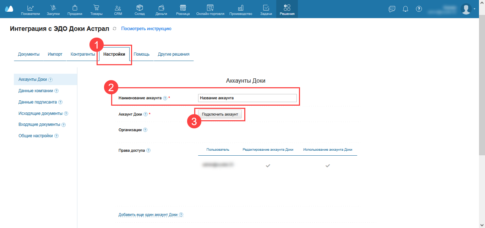Open the chat messages icon
This screenshot has width=485, height=228.
[x=392, y=9]
